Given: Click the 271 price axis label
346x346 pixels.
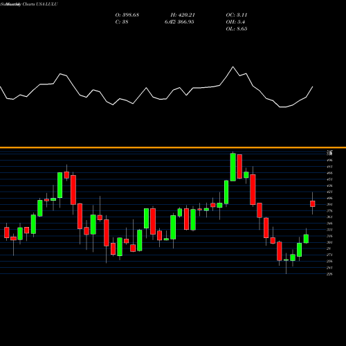Looking at the screenshot, I should (330, 255).
